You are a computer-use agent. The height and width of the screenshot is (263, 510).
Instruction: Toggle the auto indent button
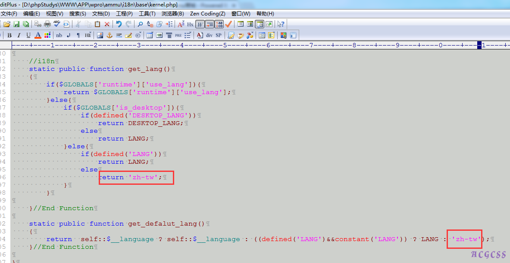pyautogui.click(x=210, y=24)
